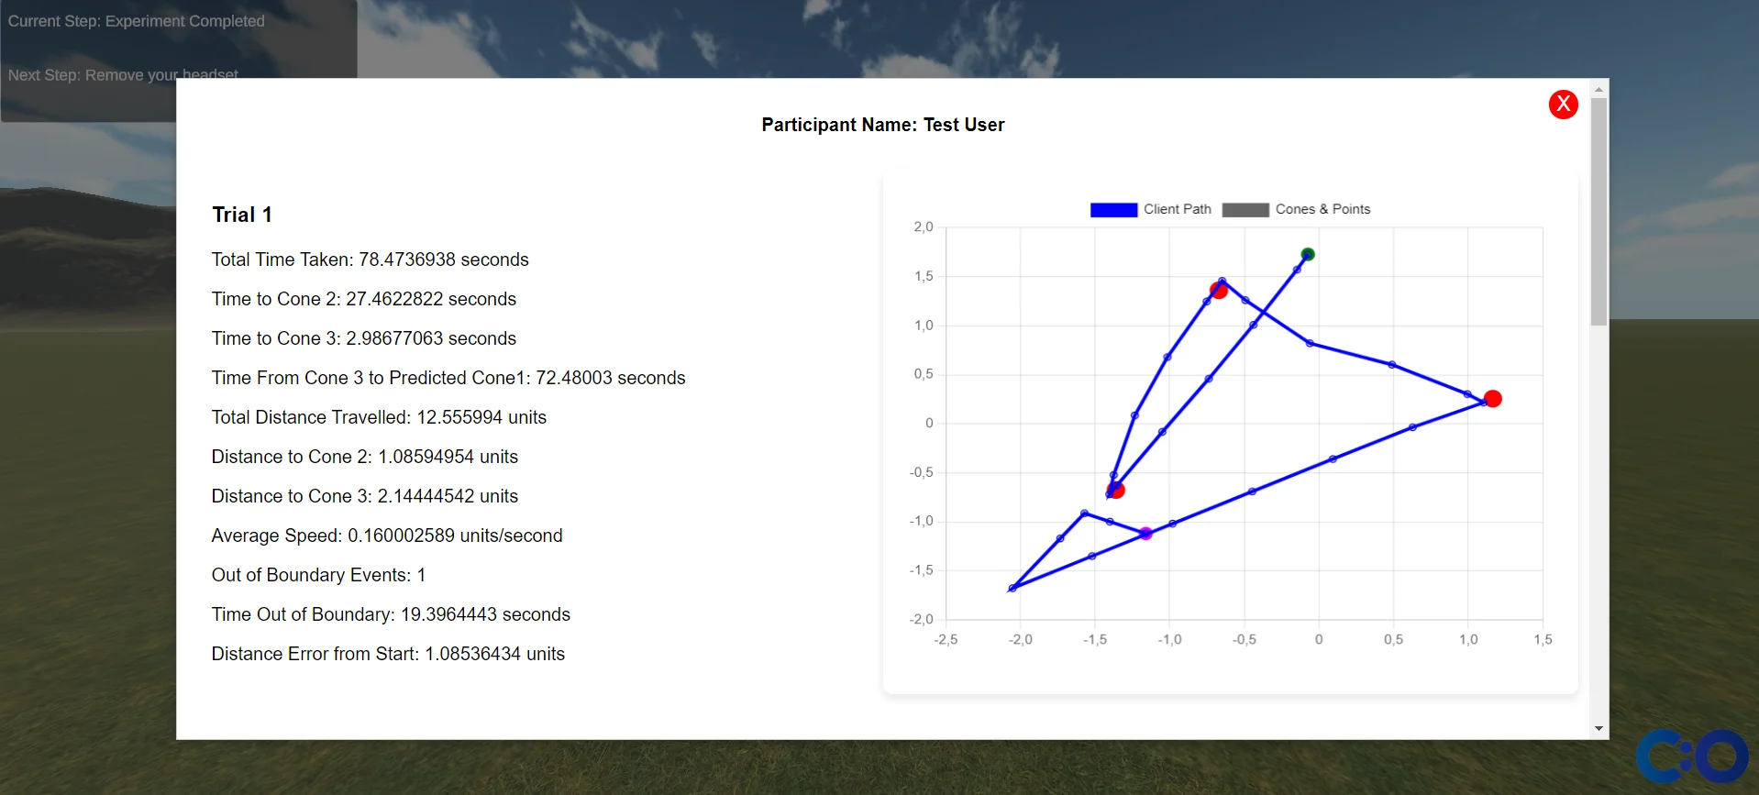
Task: Toggle Cones & Points legend label
Action: (1322, 209)
